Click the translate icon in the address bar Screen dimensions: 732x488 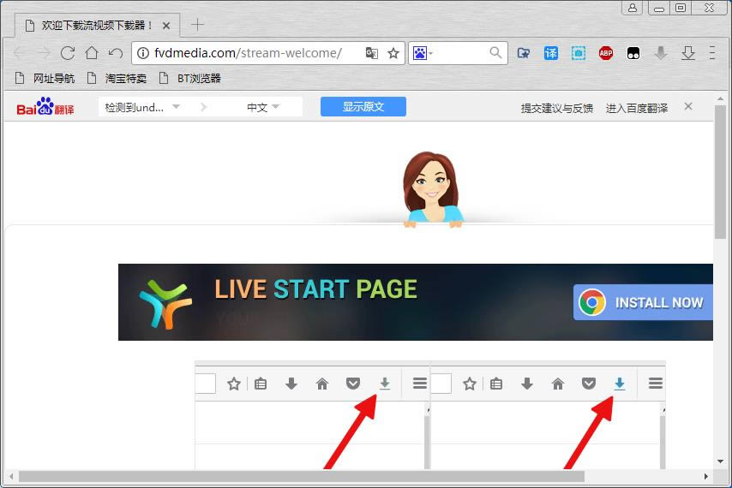click(371, 53)
